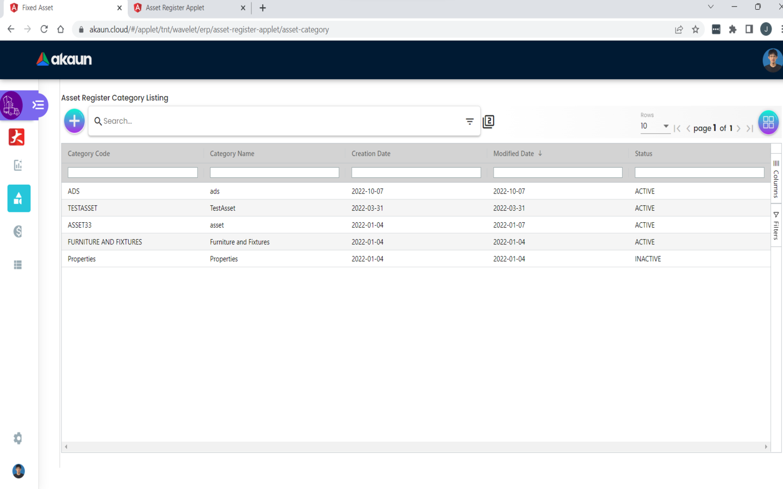
Task: Click the plus button to add category
Action: pyautogui.click(x=74, y=121)
